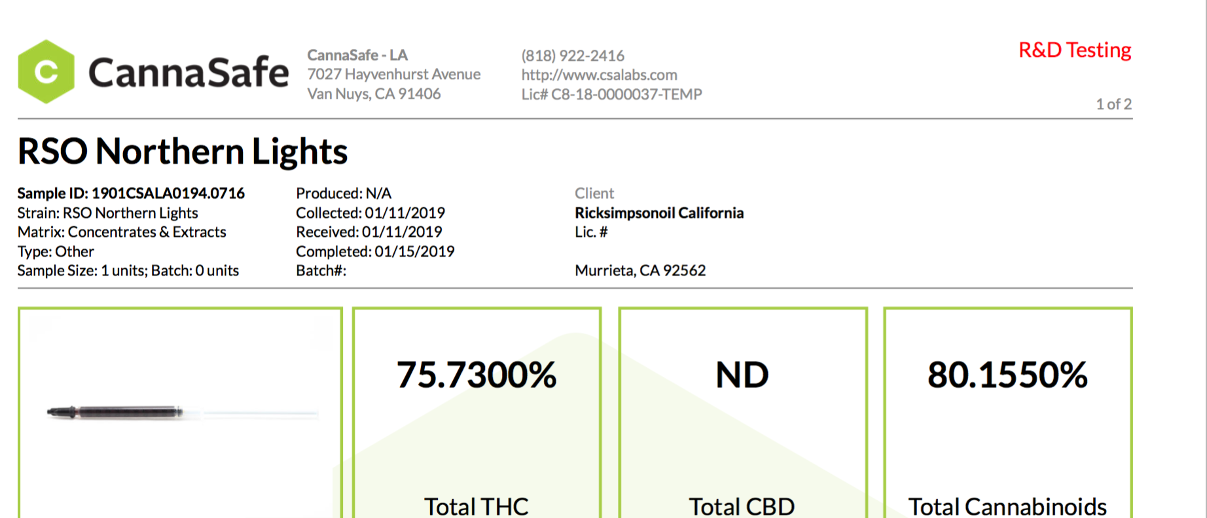Screen dimensions: 1207x518
Task: Click the 75.7300% Total THC value
Action: click(477, 375)
